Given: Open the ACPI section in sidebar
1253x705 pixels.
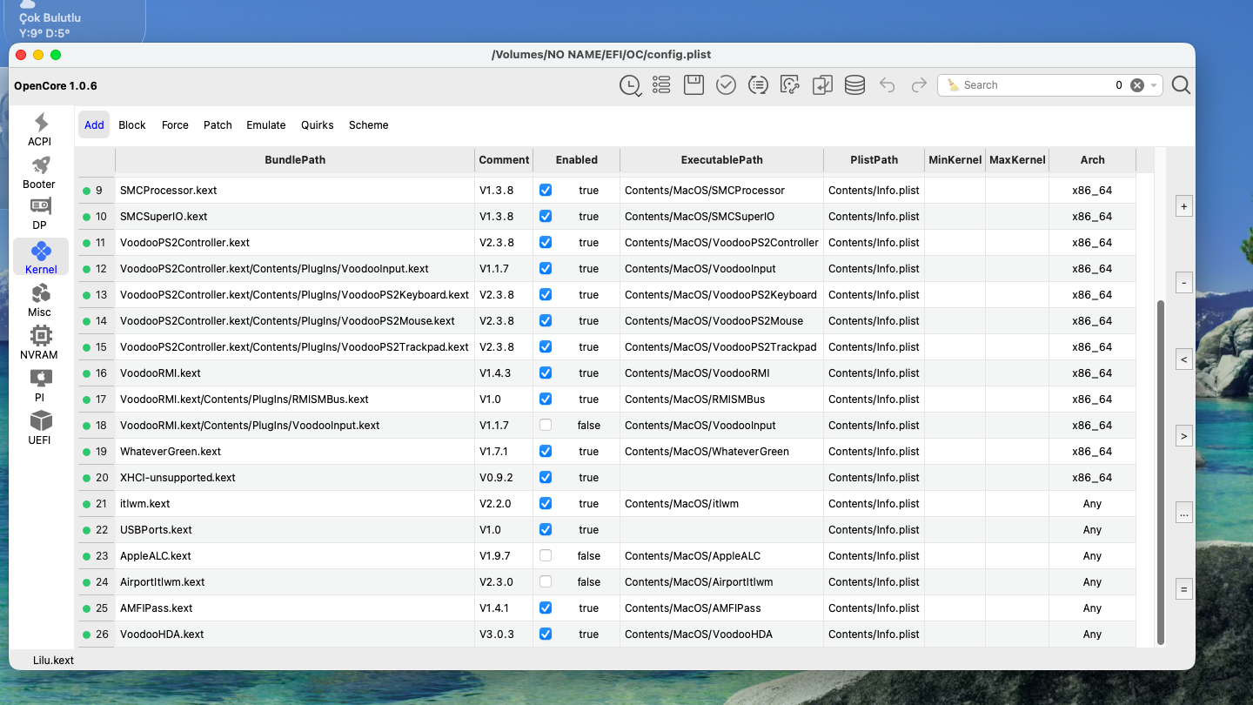Looking at the screenshot, I should point(39,130).
